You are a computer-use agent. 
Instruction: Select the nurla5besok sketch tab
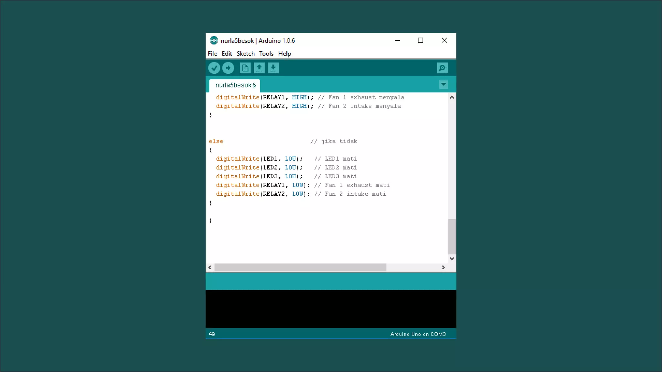pyautogui.click(x=235, y=85)
